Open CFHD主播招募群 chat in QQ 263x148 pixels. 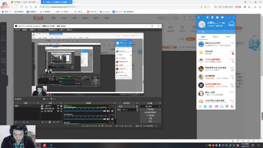[216, 61]
